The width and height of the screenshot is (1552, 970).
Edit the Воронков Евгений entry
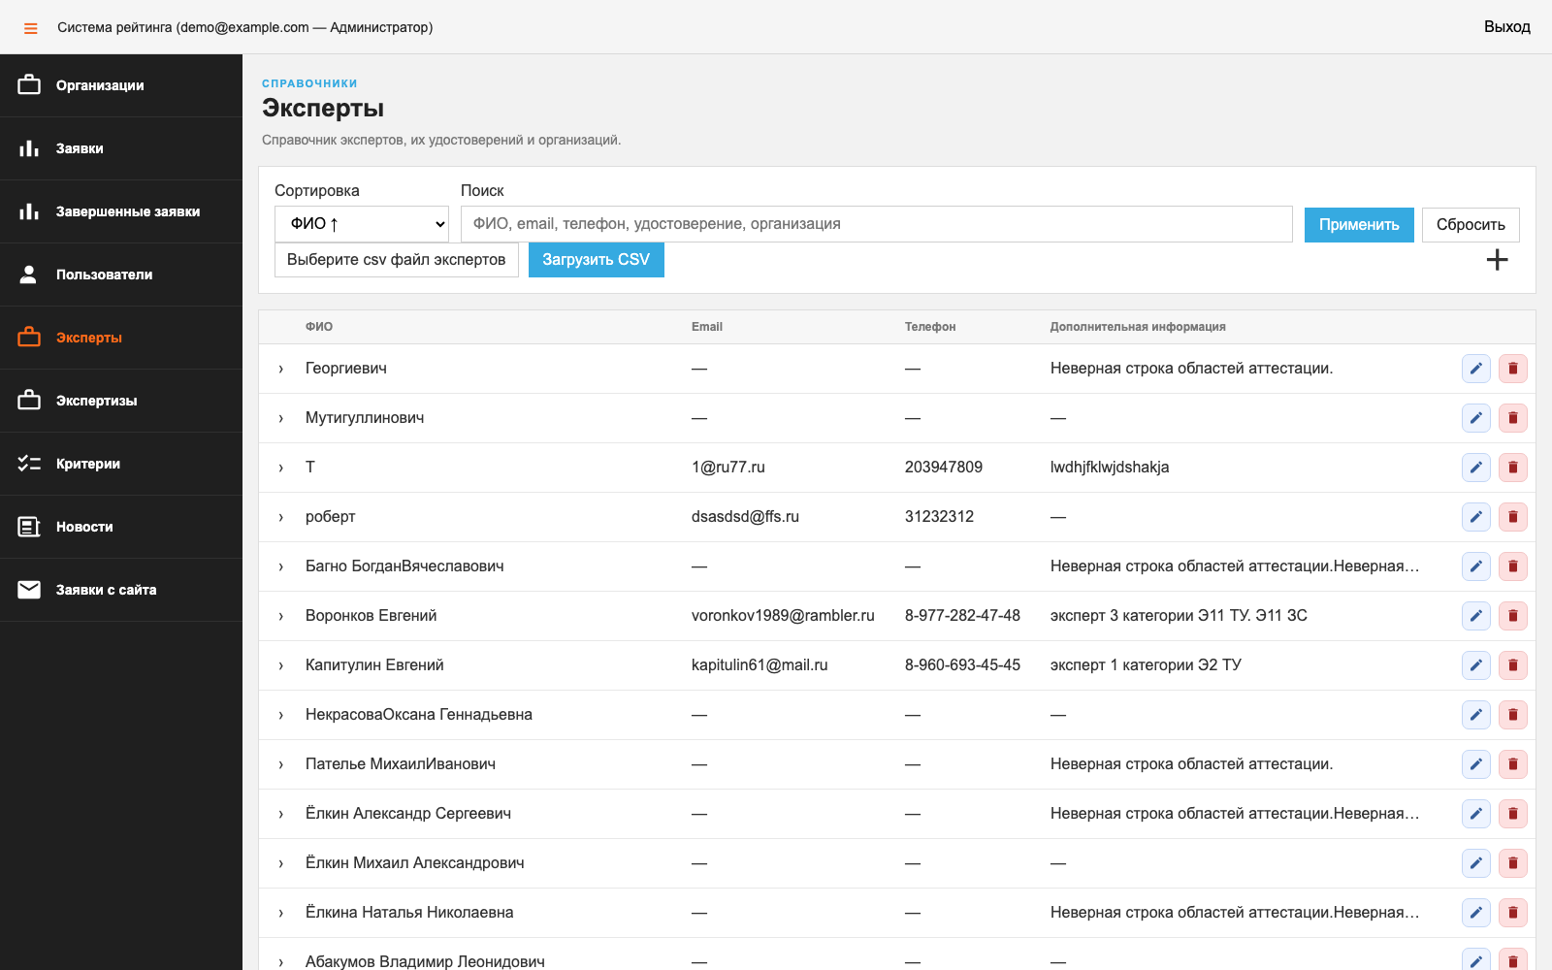(1475, 616)
